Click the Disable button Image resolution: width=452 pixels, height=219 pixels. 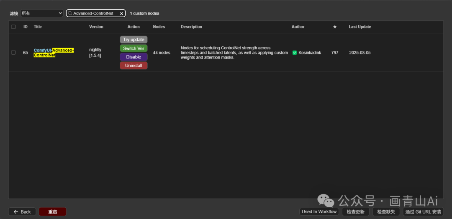coord(134,57)
